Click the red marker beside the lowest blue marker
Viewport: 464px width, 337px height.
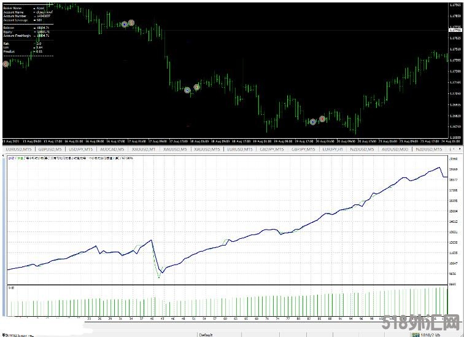point(322,119)
